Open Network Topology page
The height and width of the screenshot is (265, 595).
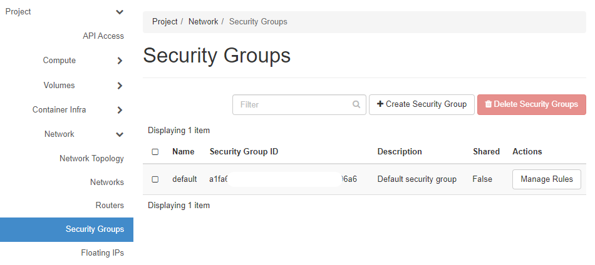pyautogui.click(x=91, y=159)
